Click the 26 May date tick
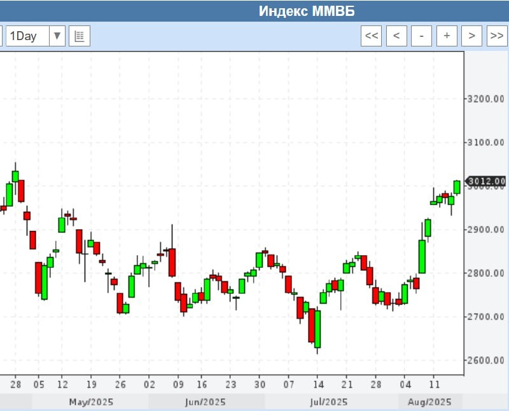Screen dimensions: 509x411 120,385
